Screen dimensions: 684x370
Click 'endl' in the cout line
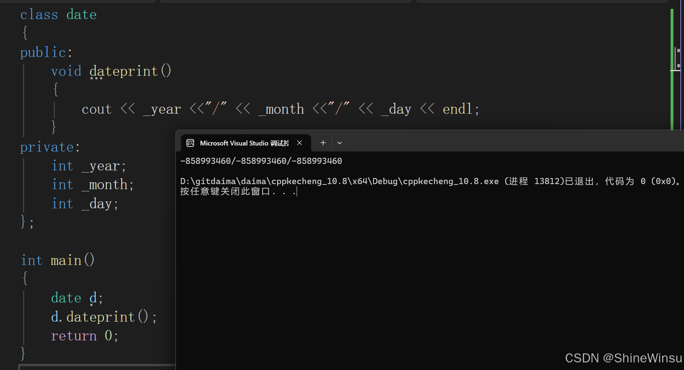[x=457, y=109]
